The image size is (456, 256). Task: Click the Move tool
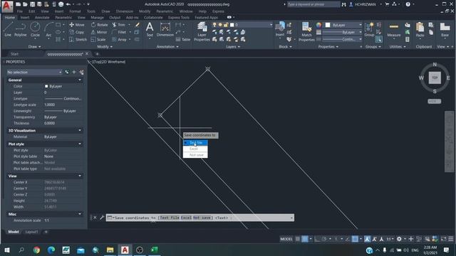[x=77, y=25]
